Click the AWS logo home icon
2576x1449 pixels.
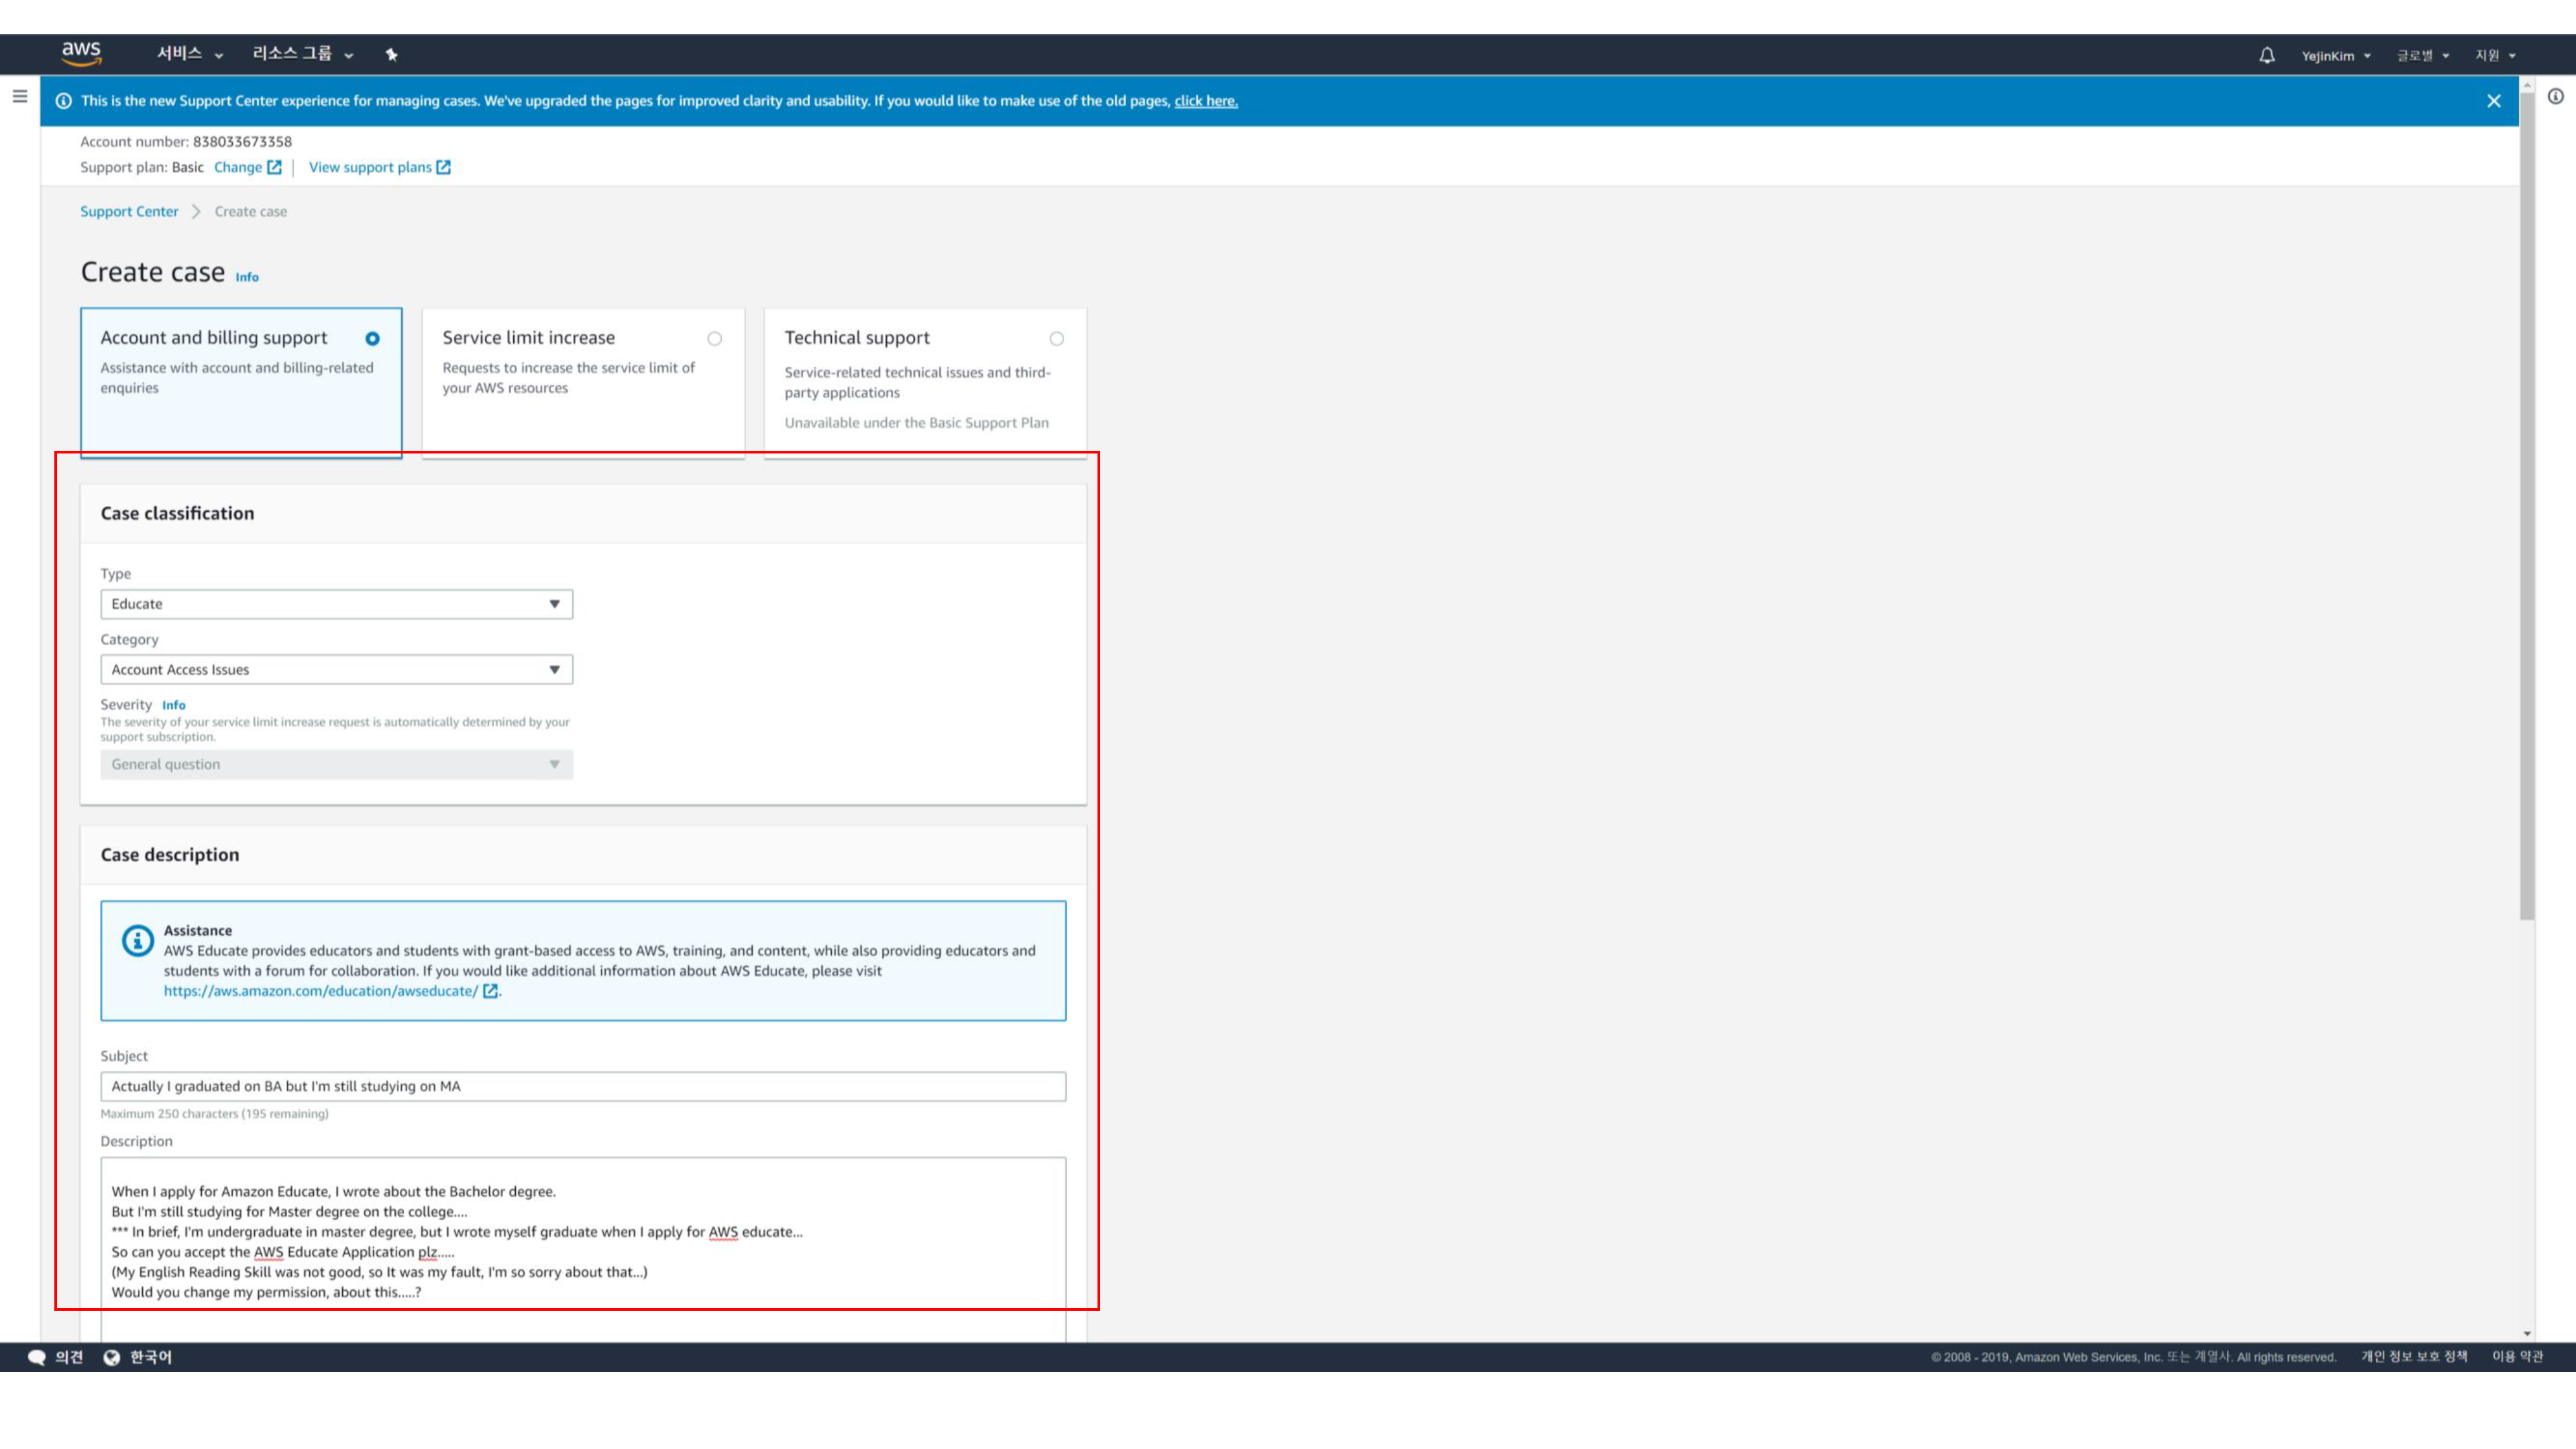81,53
